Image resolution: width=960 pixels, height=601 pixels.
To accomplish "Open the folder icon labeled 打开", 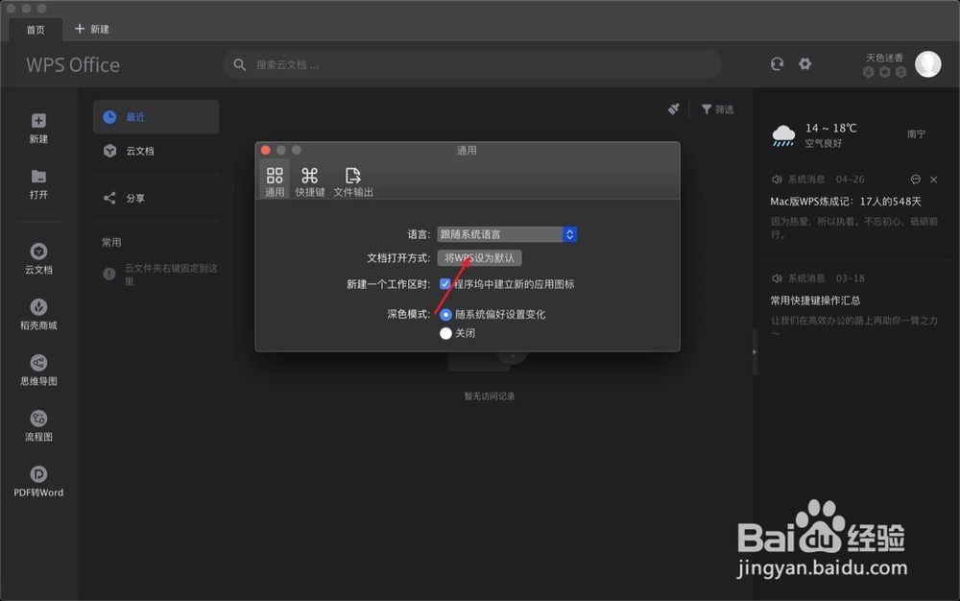I will tap(38, 177).
